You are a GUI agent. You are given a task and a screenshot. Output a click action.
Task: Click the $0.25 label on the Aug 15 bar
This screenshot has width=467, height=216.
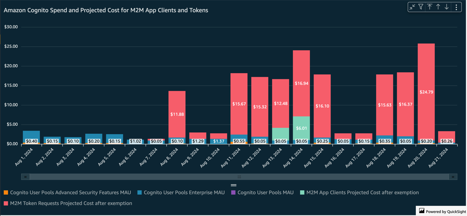pos(322,141)
